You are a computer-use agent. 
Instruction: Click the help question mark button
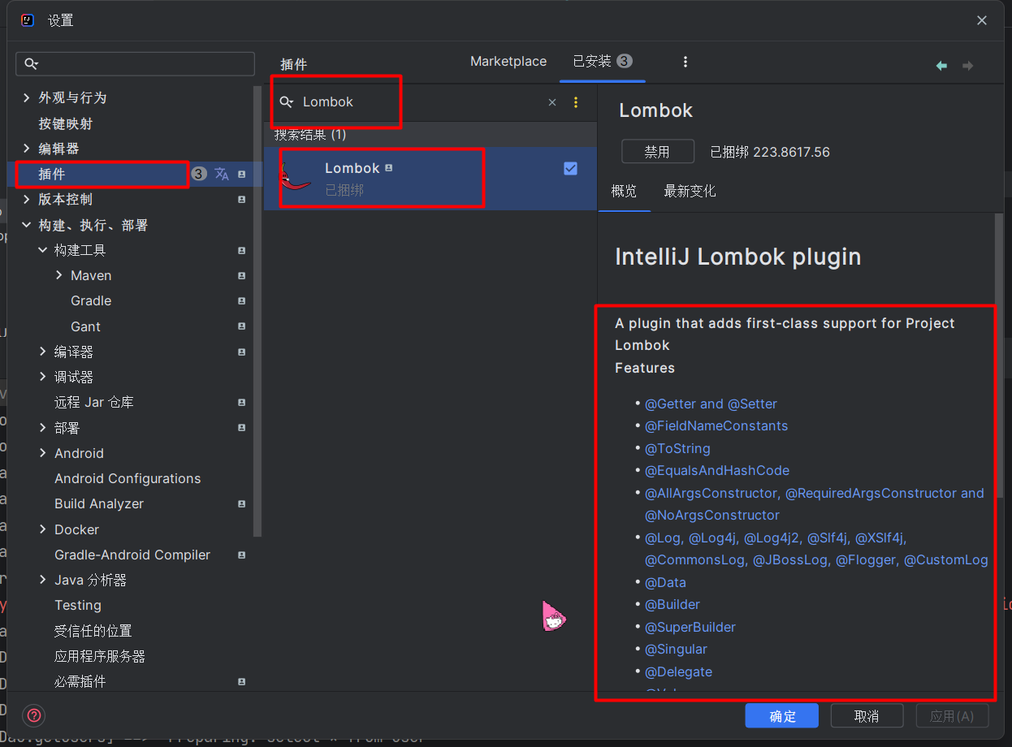click(x=34, y=715)
